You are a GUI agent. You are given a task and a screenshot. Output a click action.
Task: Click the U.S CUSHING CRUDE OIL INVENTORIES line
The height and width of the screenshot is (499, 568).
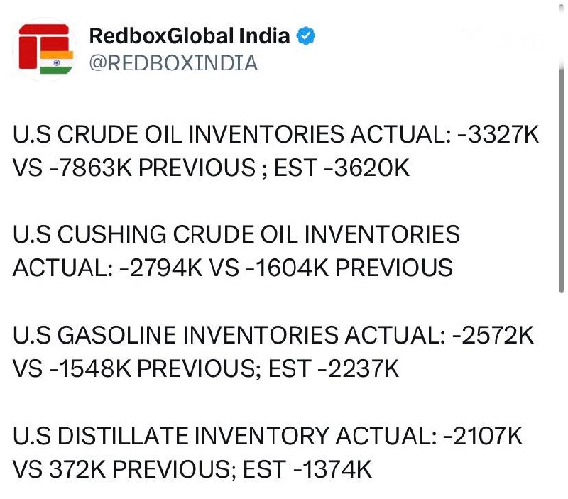pyautogui.click(x=236, y=234)
